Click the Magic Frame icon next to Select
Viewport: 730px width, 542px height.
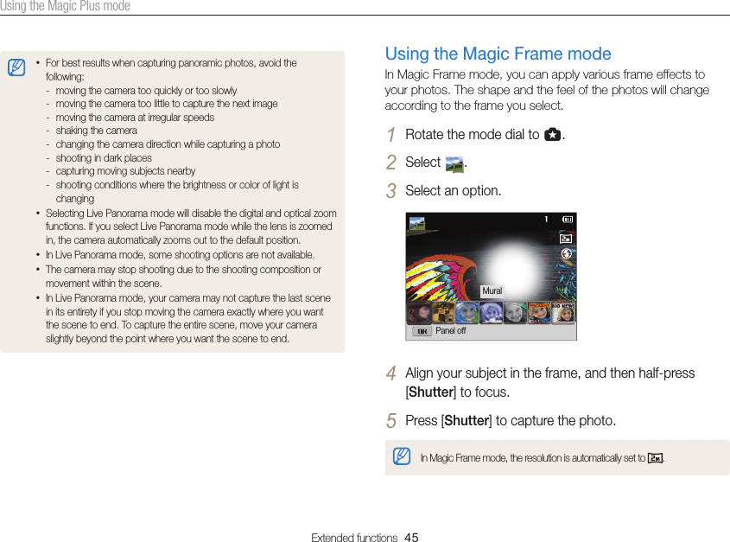pos(454,164)
